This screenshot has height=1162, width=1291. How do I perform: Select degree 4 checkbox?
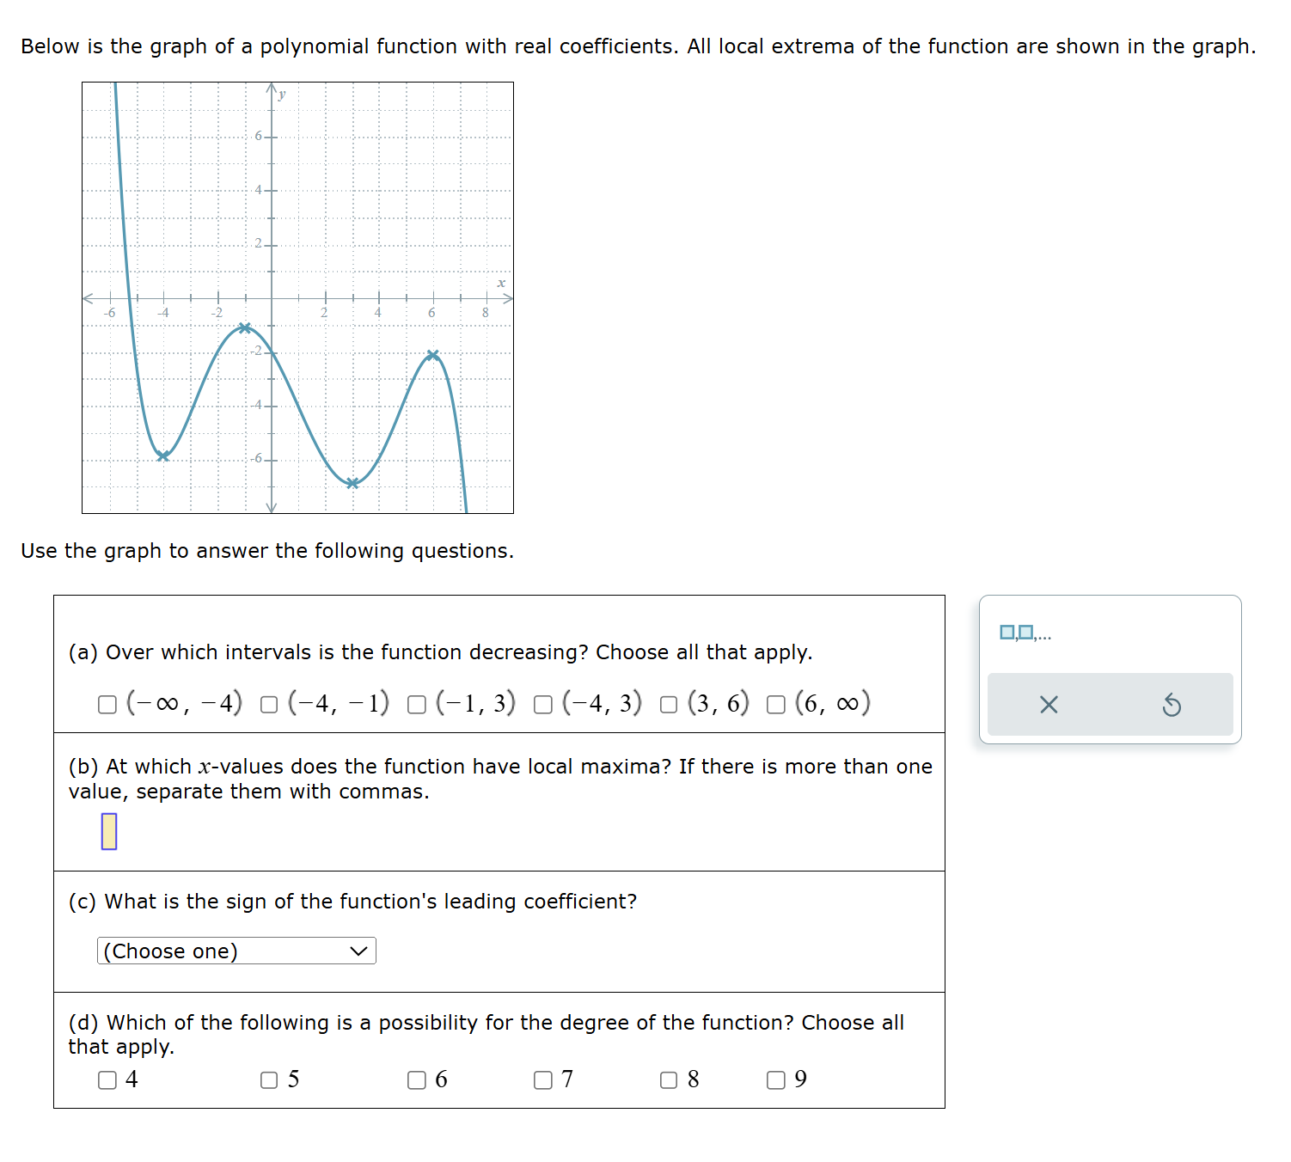(x=107, y=1080)
